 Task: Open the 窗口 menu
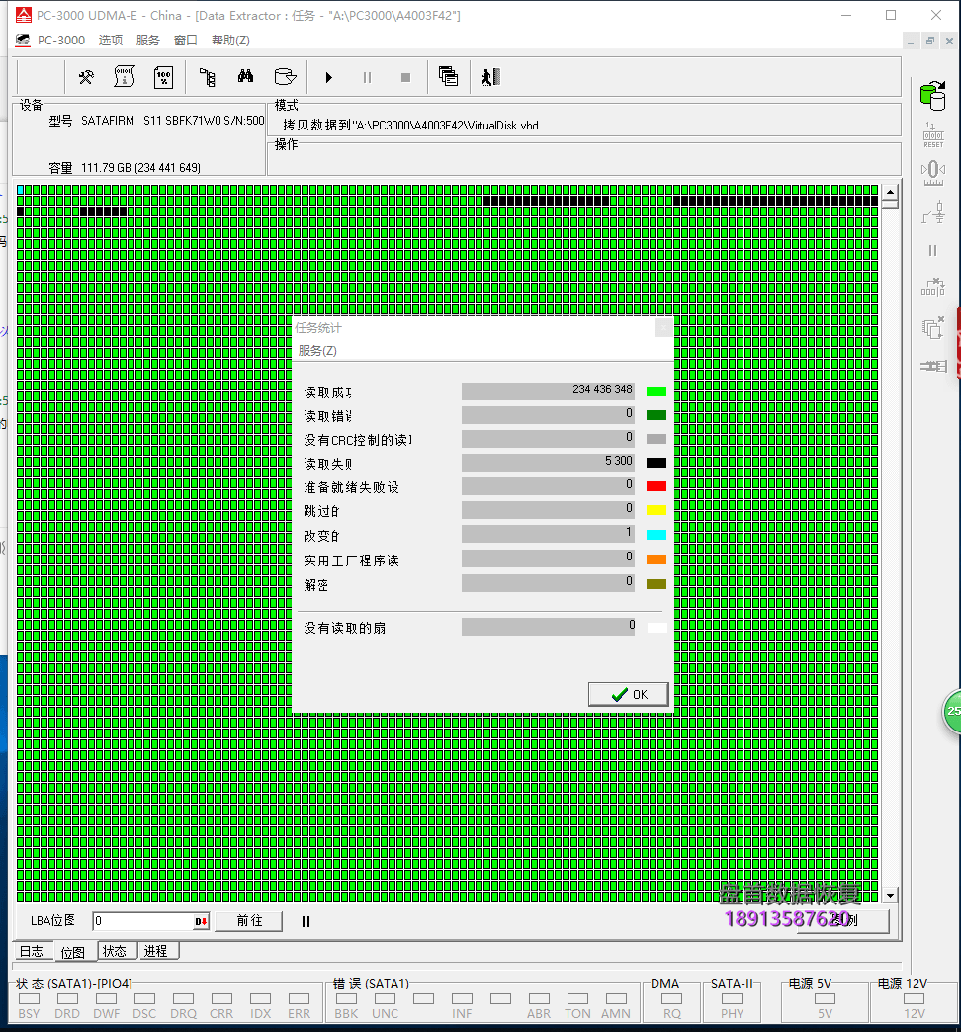[x=186, y=41]
